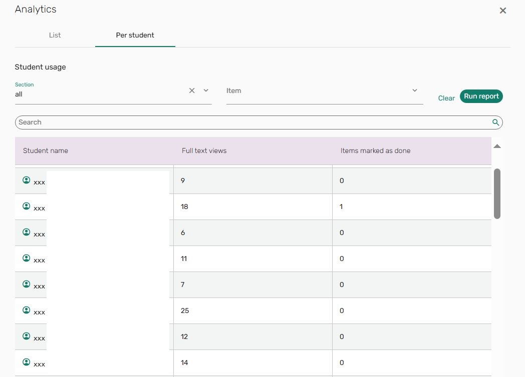Screen dimensions: 525x377
Task: Sort by Items marked as done header
Action: (375, 150)
